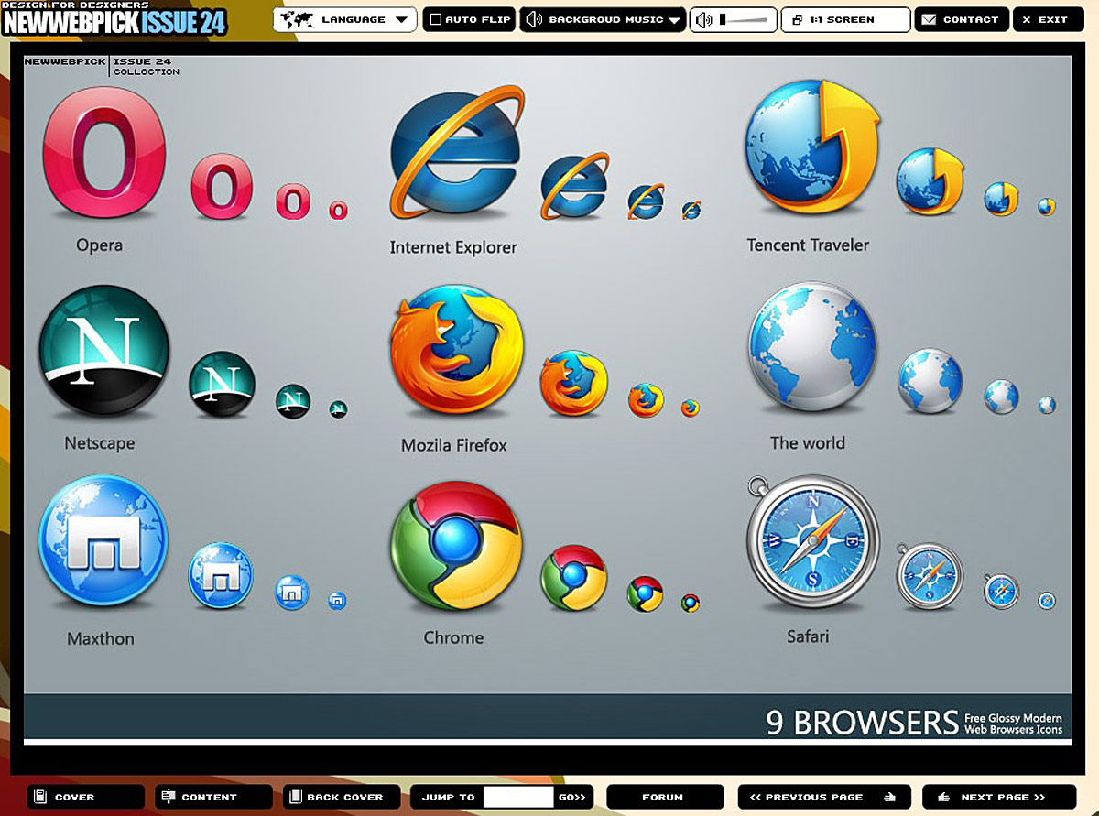Click the second-largest The world globe icon
Viewport: 1099px width, 816px height.
[930, 381]
